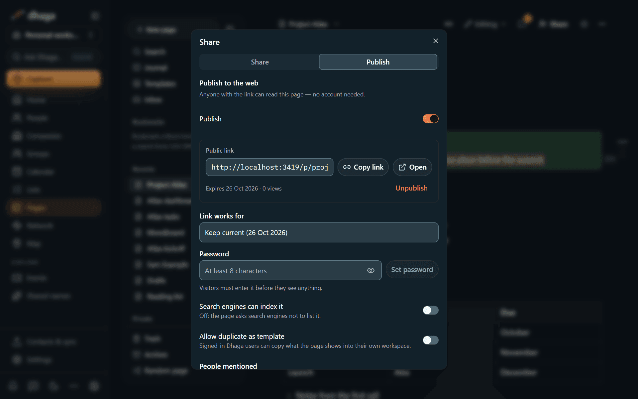This screenshot has height=399, width=638.
Task: Enable Allow duplicate as template
Action: [430, 340]
